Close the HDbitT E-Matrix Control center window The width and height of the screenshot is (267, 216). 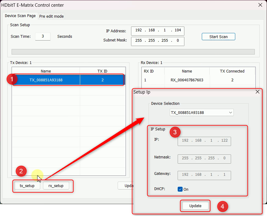pos(260,5)
